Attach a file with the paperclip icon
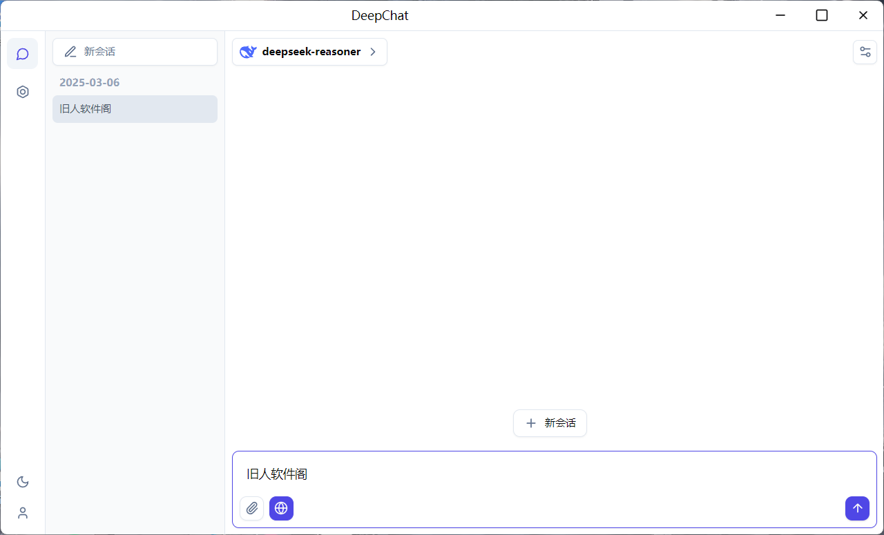This screenshot has width=884, height=535. 252,509
